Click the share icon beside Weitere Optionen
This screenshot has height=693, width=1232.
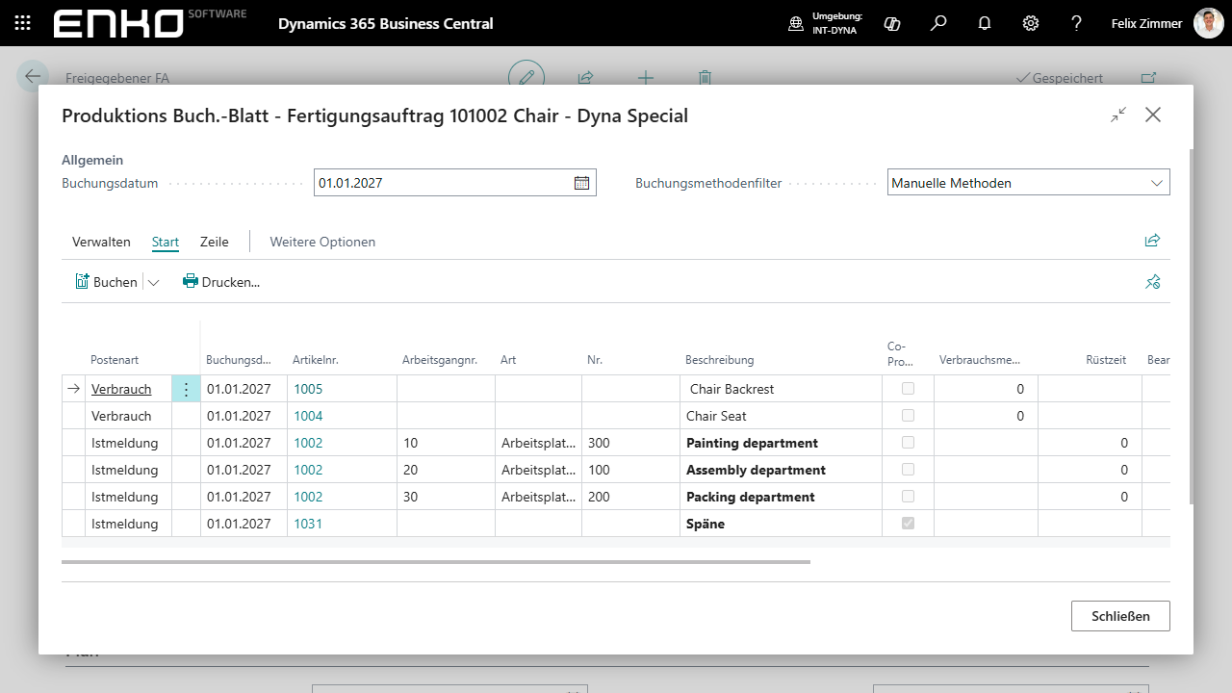(1152, 241)
